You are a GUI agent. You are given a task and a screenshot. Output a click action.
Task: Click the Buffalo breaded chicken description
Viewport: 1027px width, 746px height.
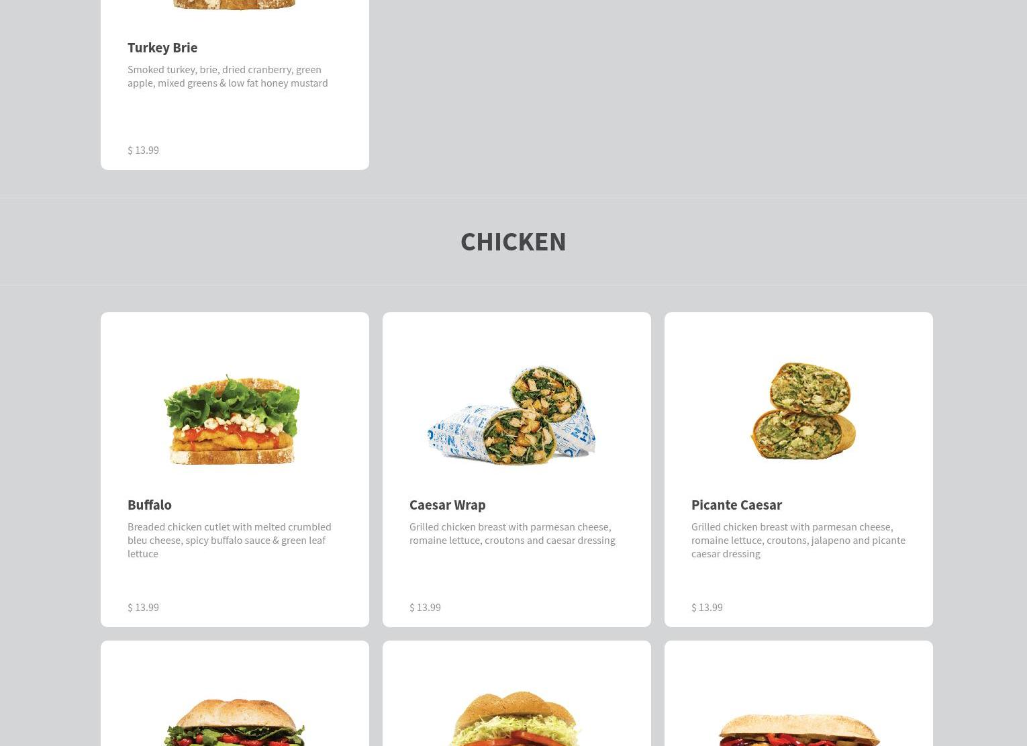tap(230, 540)
